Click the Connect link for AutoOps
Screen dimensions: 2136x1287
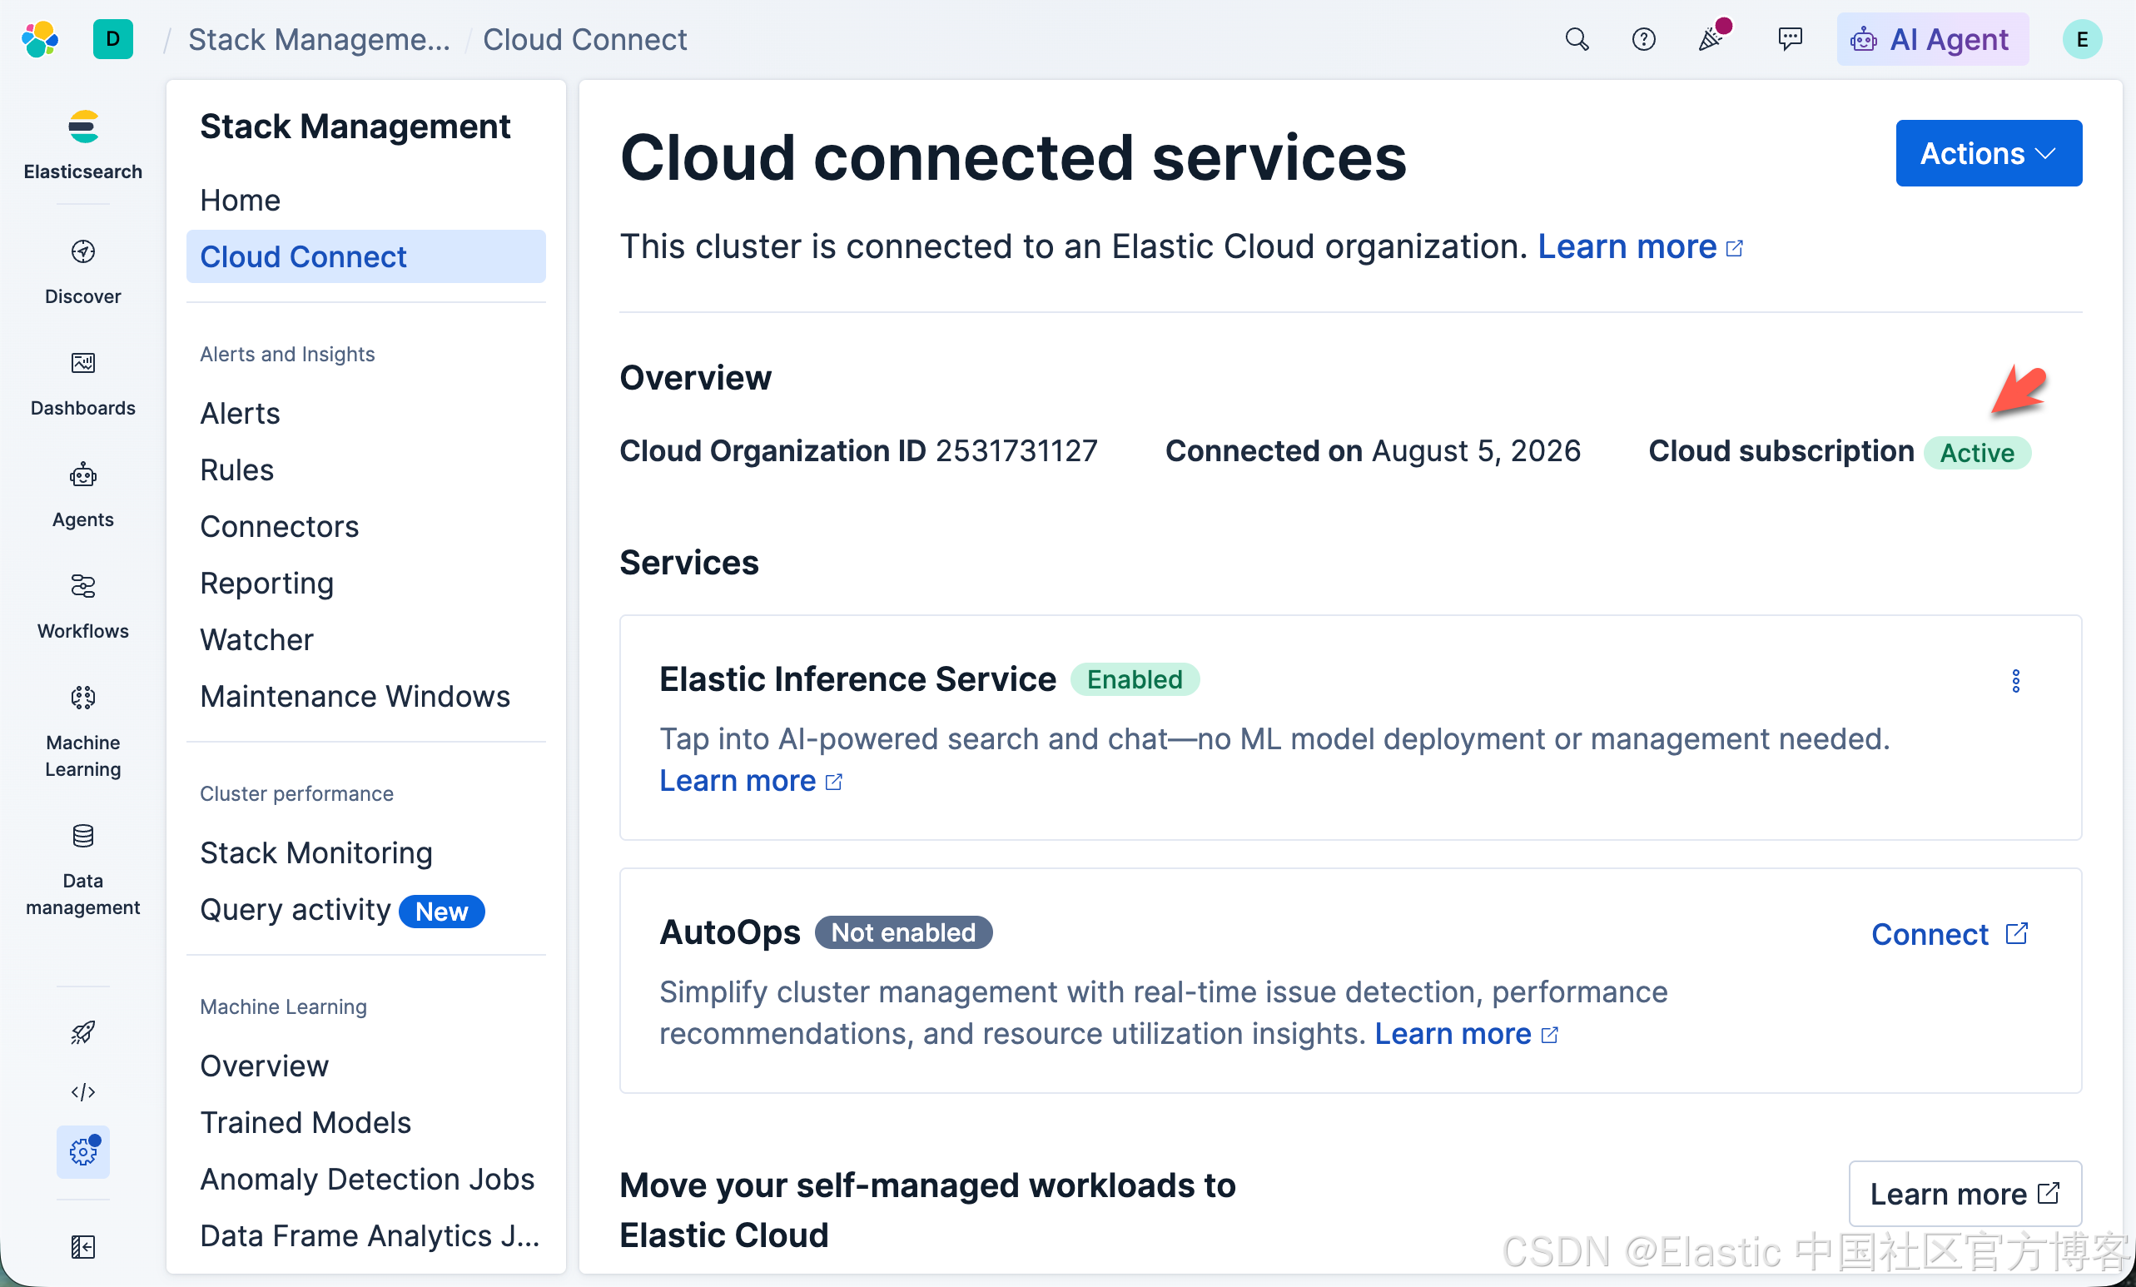(1949, 933)
